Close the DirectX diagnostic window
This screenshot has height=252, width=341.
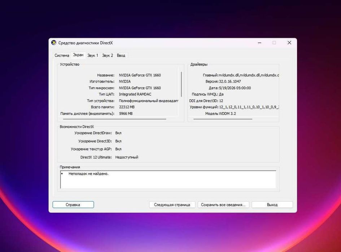tap(289, 43)
